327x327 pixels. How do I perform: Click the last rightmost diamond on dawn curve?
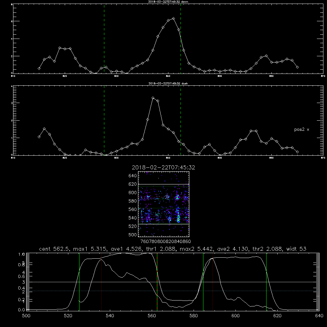297,67
